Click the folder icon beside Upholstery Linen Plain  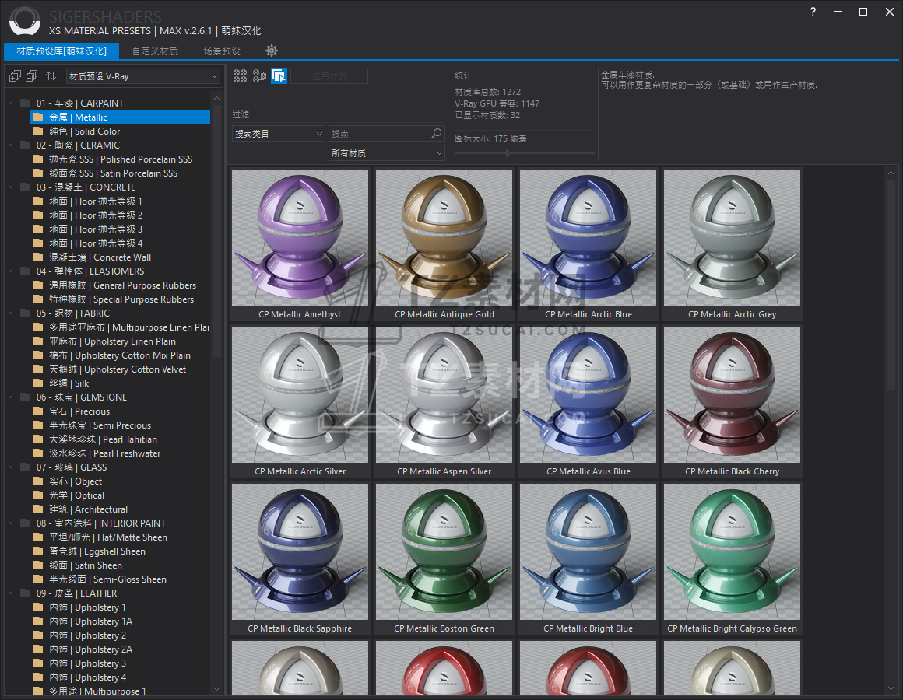click(38, 341)
